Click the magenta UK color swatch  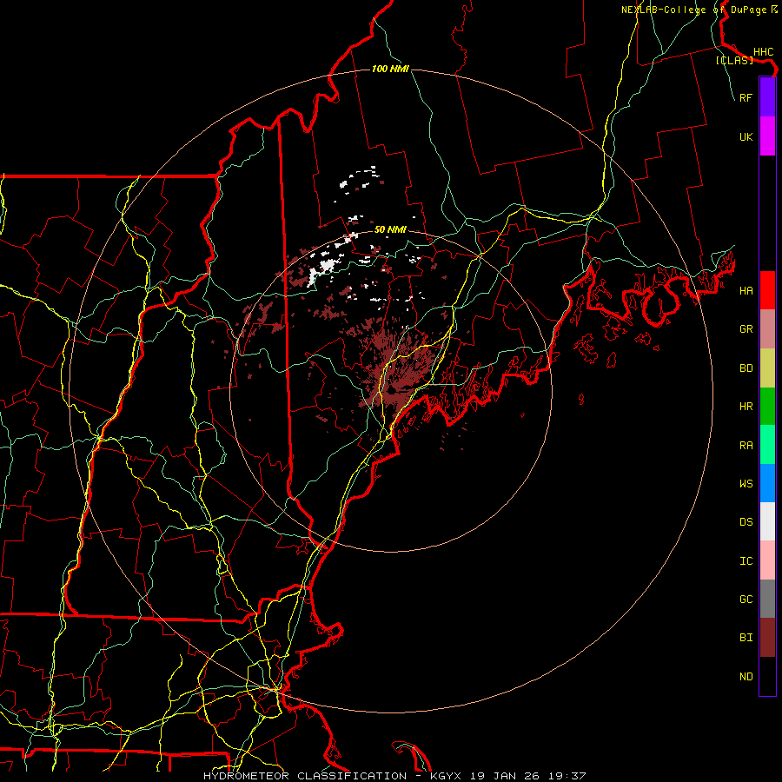767,136
